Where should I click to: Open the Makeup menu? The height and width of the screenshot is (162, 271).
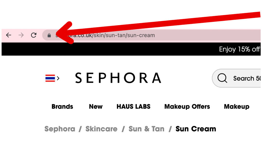coord(237,106)
